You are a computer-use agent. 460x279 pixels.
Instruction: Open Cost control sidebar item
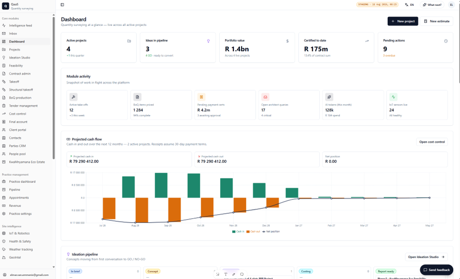[26, 114]
